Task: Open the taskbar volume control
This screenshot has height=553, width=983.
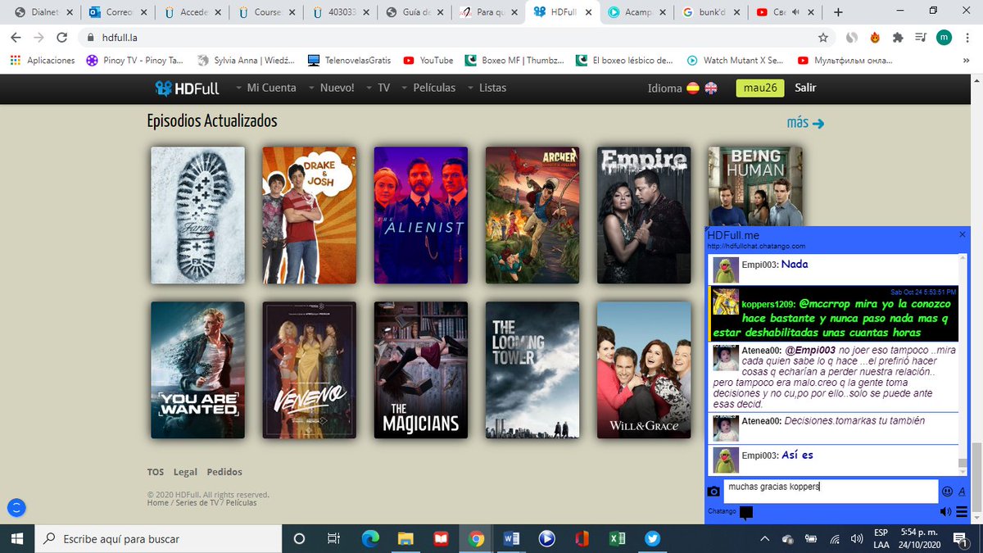Action: (856, 538)
